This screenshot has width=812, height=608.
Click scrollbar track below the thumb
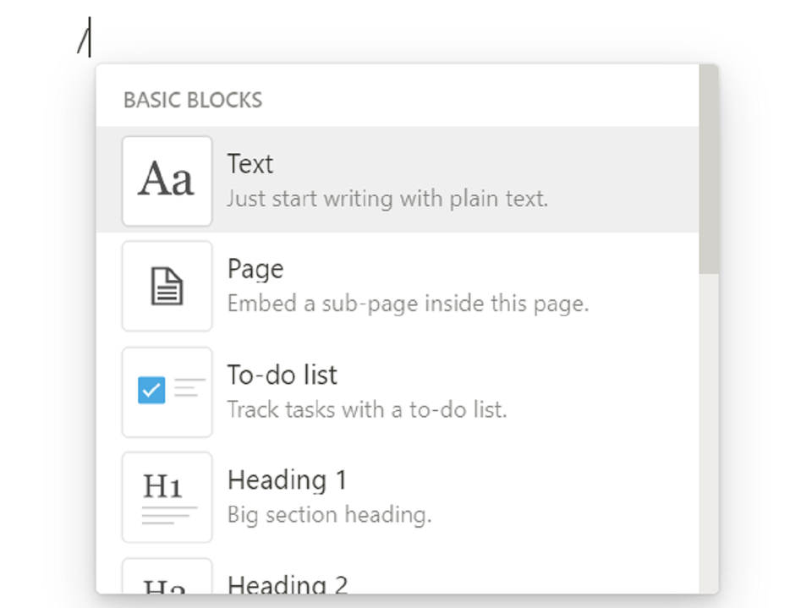709,434
